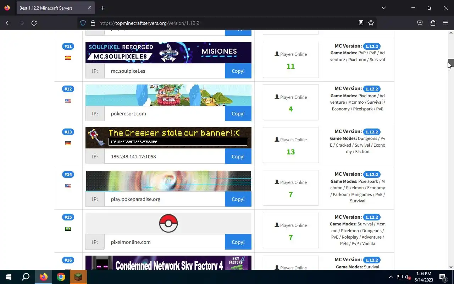Open the list all tabs dropdown
Screen dimensions: 454x284
tap(383, 8)
